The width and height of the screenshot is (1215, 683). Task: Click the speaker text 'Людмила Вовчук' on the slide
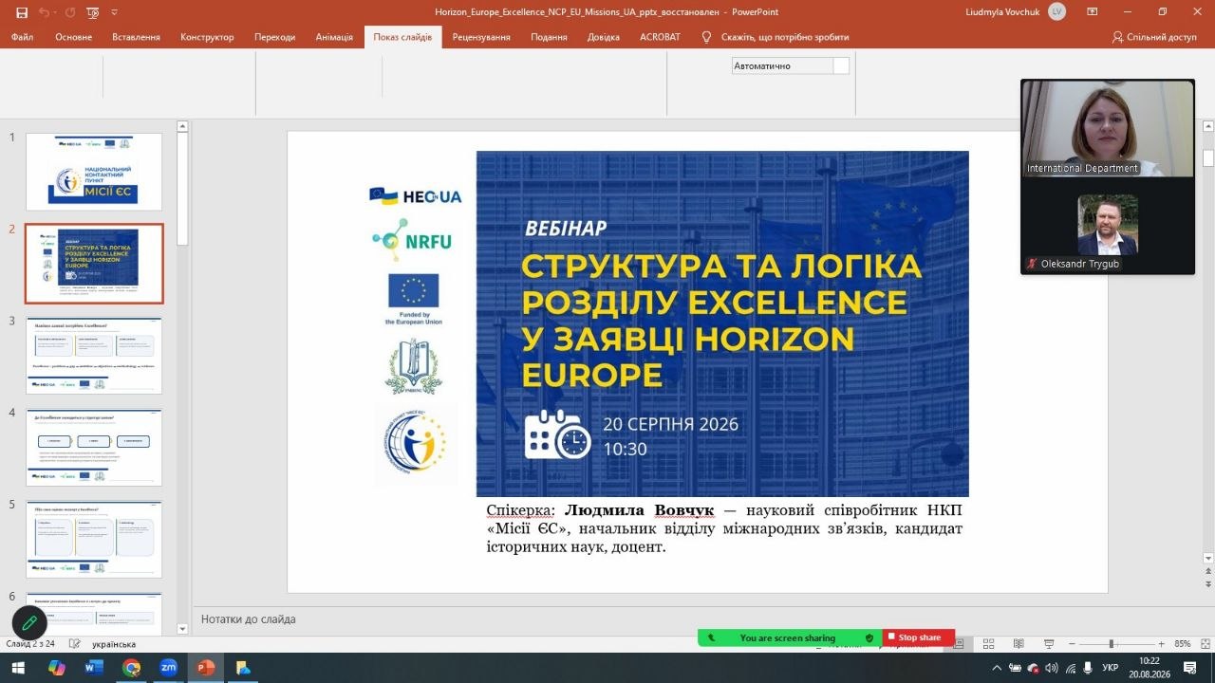point(639,510)
